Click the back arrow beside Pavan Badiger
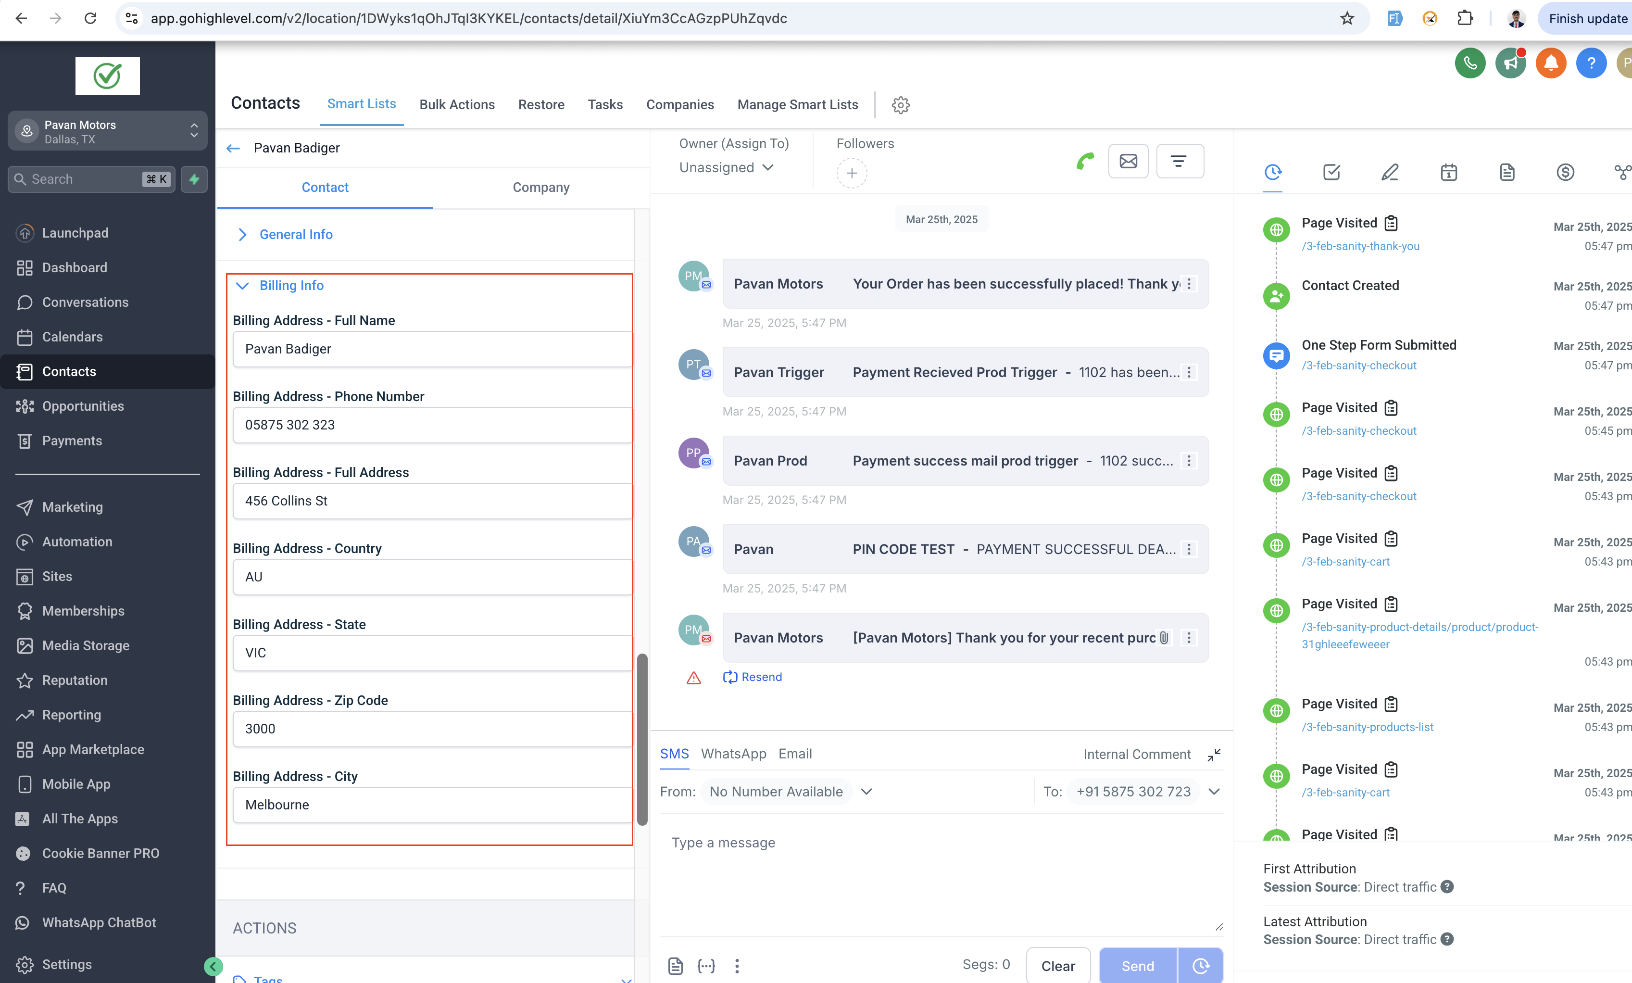The image size is (1632, 983). pyautogui.click(x=233, y=149)
